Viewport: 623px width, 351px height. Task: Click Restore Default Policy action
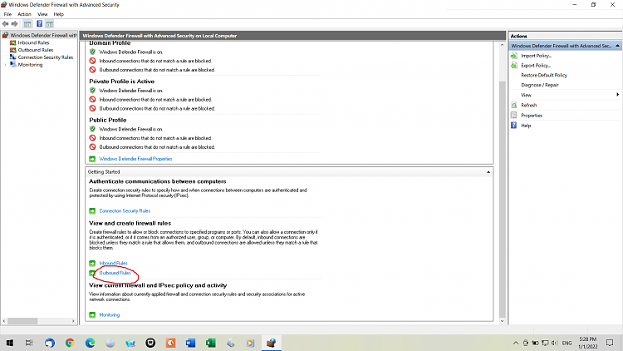click(544, 75)
